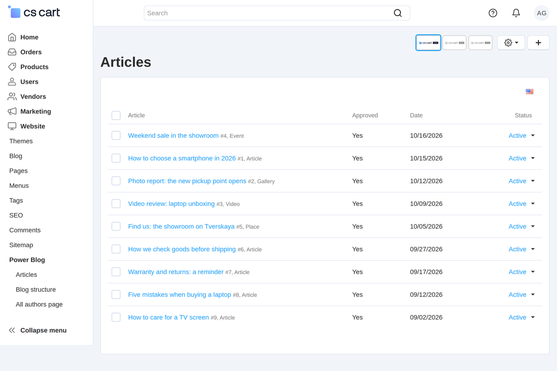Image resolution: width=557 pixels, height=371 pixels.
Task: Click the Products tag icon
Action: coord(12,67)
